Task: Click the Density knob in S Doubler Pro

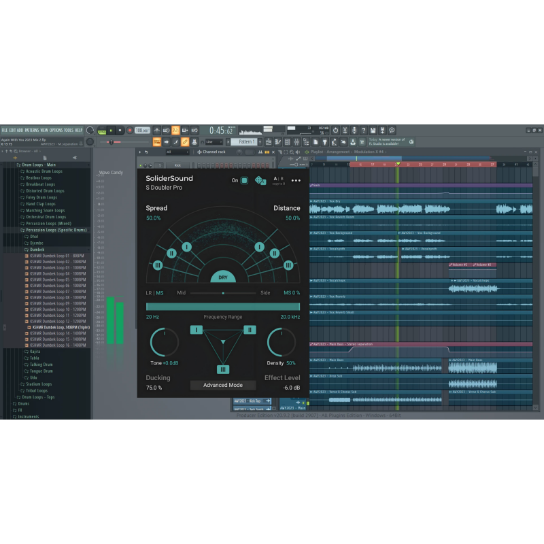Action: point(281,342)
